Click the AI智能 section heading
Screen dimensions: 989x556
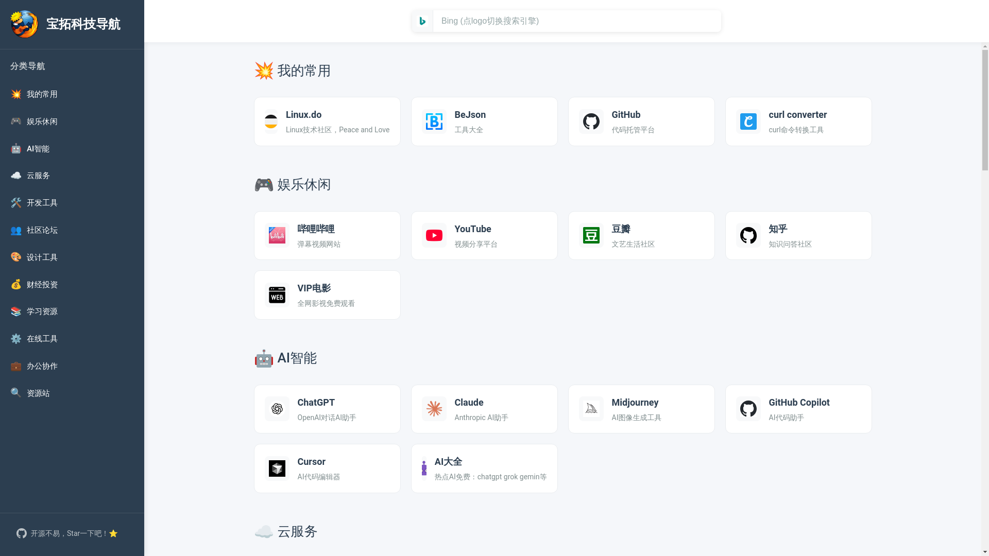coord(285,358)
